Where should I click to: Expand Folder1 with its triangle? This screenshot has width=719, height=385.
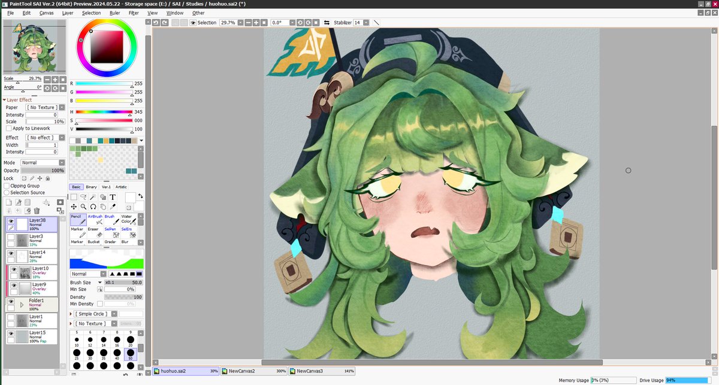[x=21, y=304]
